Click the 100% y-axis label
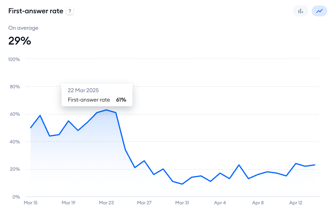332x218 pixels. [x=14, y=59]
